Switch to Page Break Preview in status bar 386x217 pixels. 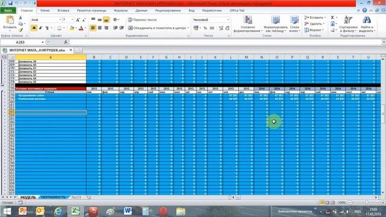click(x=332, y=203)
